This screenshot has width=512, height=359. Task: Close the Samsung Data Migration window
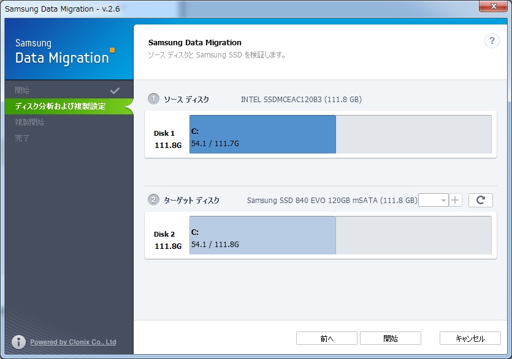coord(494,6)
